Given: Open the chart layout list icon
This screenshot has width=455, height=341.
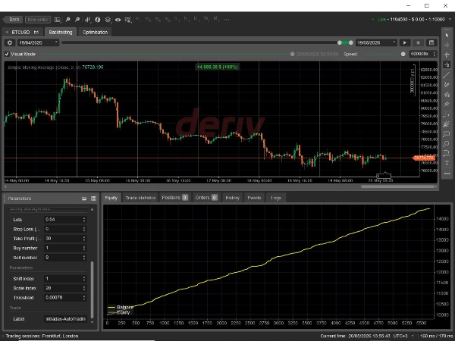Looking at the screenshot, I should [x=58, y=20].
